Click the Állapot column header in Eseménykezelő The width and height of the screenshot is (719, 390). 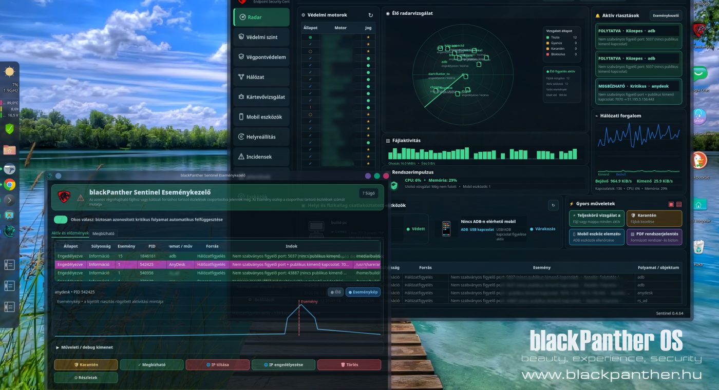[70, 246]
